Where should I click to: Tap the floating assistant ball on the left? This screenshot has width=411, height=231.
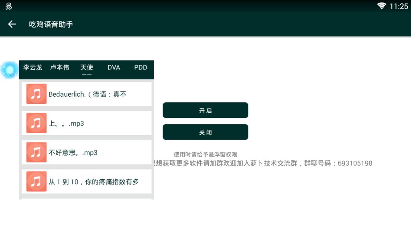(9, 69)
